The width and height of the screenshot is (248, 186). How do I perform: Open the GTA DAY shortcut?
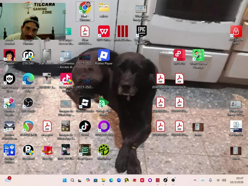pyautogui.click(x=28, y=57)
